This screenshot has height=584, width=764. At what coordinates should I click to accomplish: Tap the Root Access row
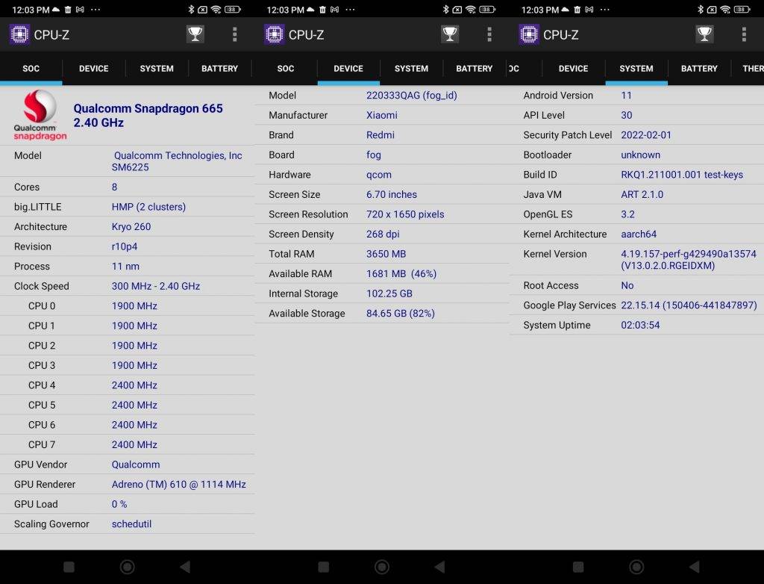[x=637, y=285]
